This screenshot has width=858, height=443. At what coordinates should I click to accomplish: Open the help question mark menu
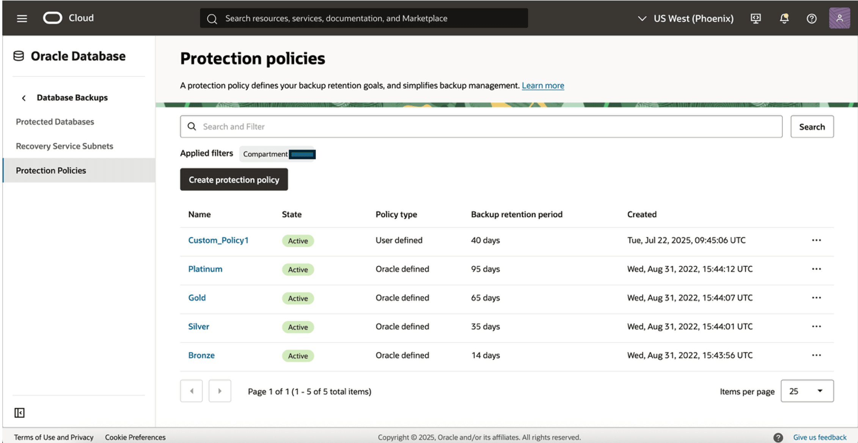point(811,18)
